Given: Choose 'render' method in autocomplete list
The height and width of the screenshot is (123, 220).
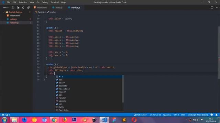Looking at the screenshot, I should 89,98.
